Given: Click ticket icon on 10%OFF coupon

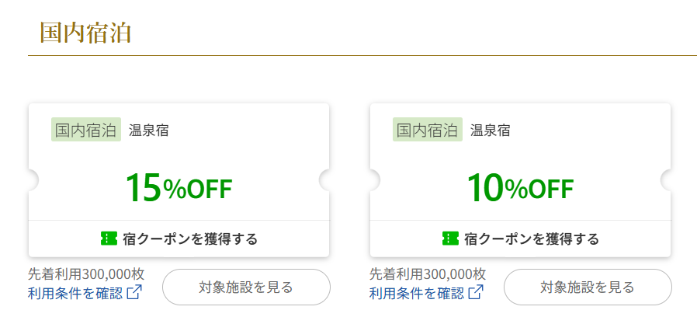Looking at the screenshot, I should (449, 239).
